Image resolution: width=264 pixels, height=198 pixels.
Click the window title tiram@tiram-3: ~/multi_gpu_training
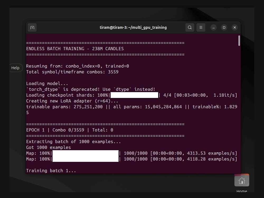133,27
